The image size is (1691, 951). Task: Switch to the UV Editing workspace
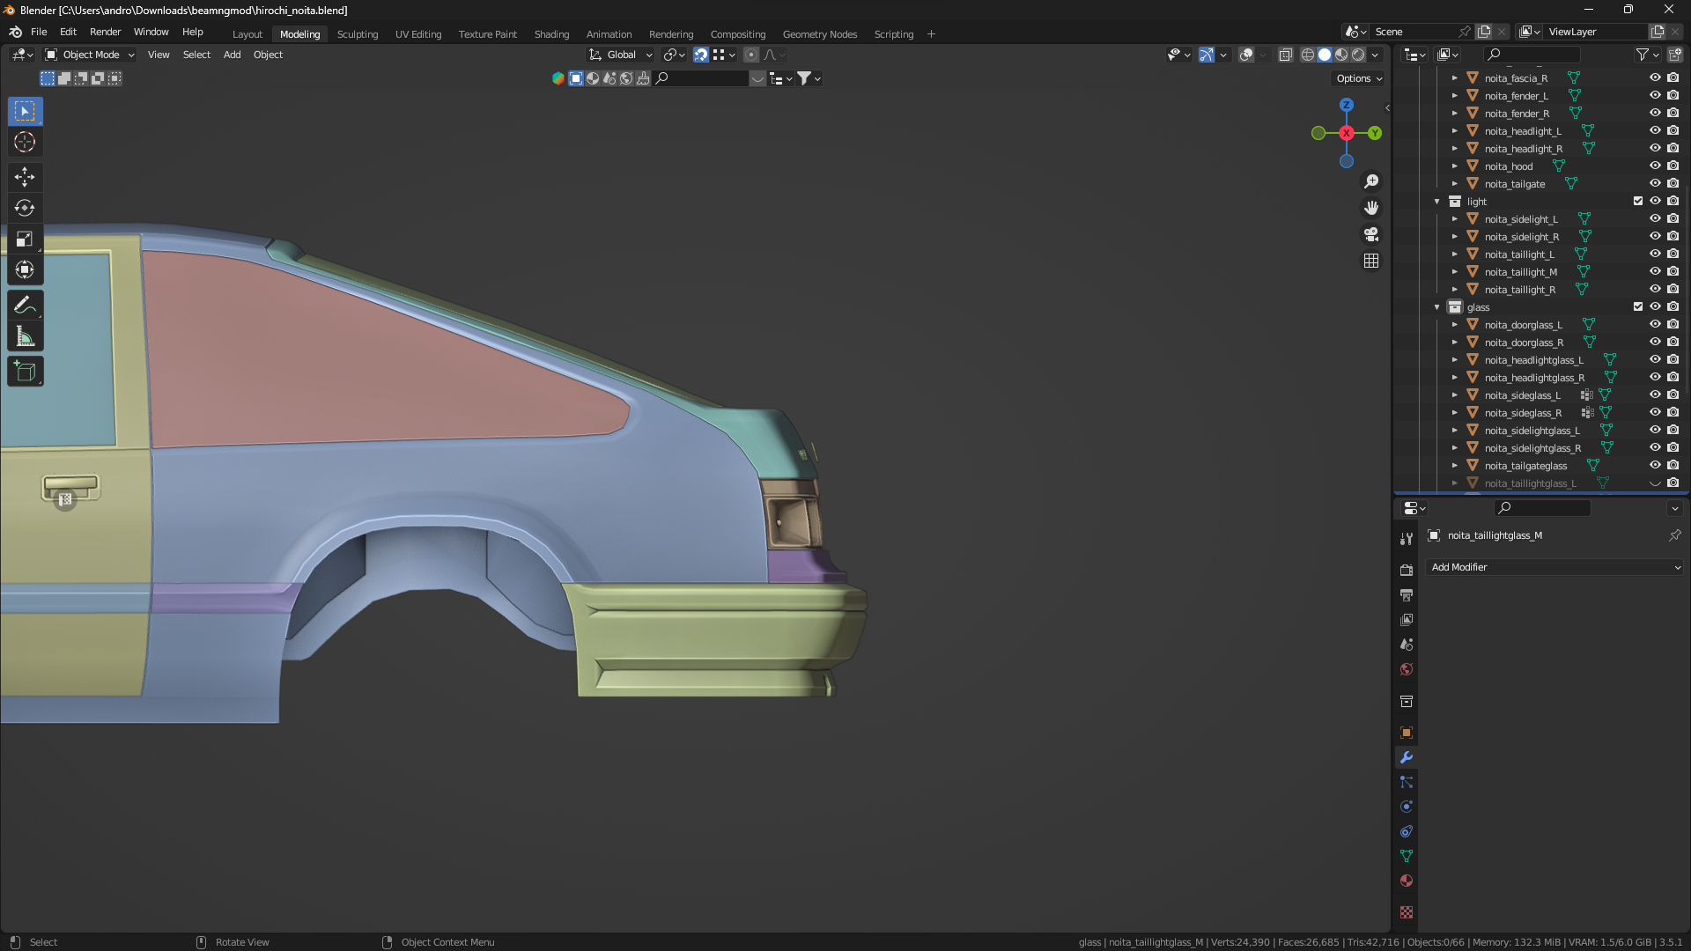pyautogui.click(x=418, y=34)
